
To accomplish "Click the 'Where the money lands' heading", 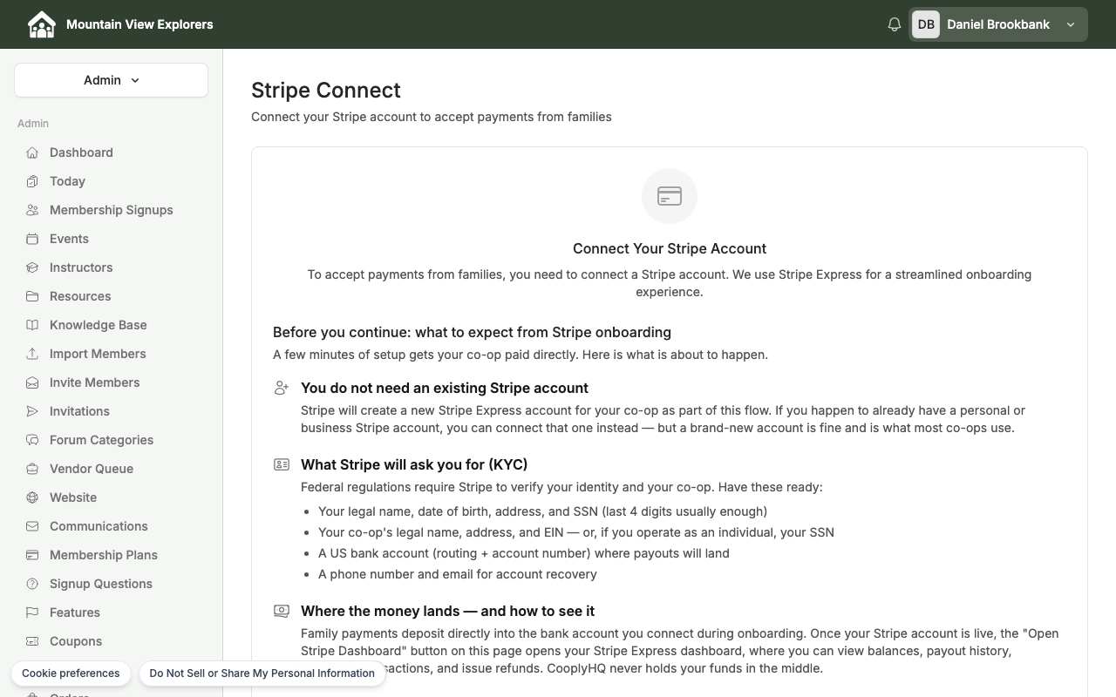I will coord(448,611).
